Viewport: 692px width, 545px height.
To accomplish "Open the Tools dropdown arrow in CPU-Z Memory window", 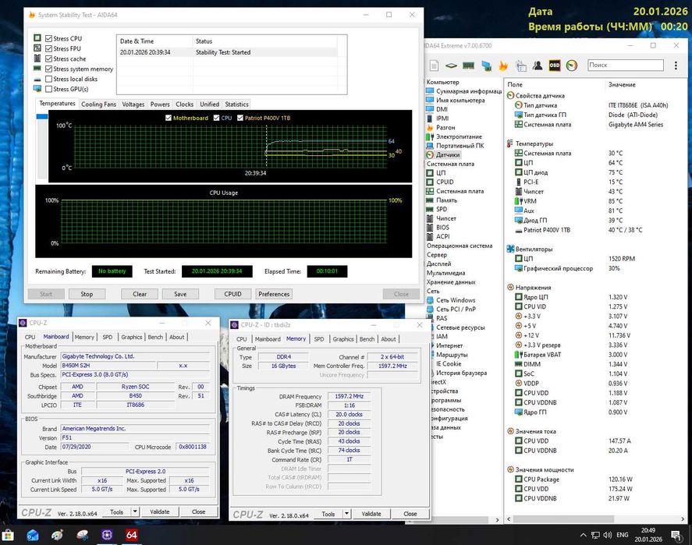I will 347,514.
